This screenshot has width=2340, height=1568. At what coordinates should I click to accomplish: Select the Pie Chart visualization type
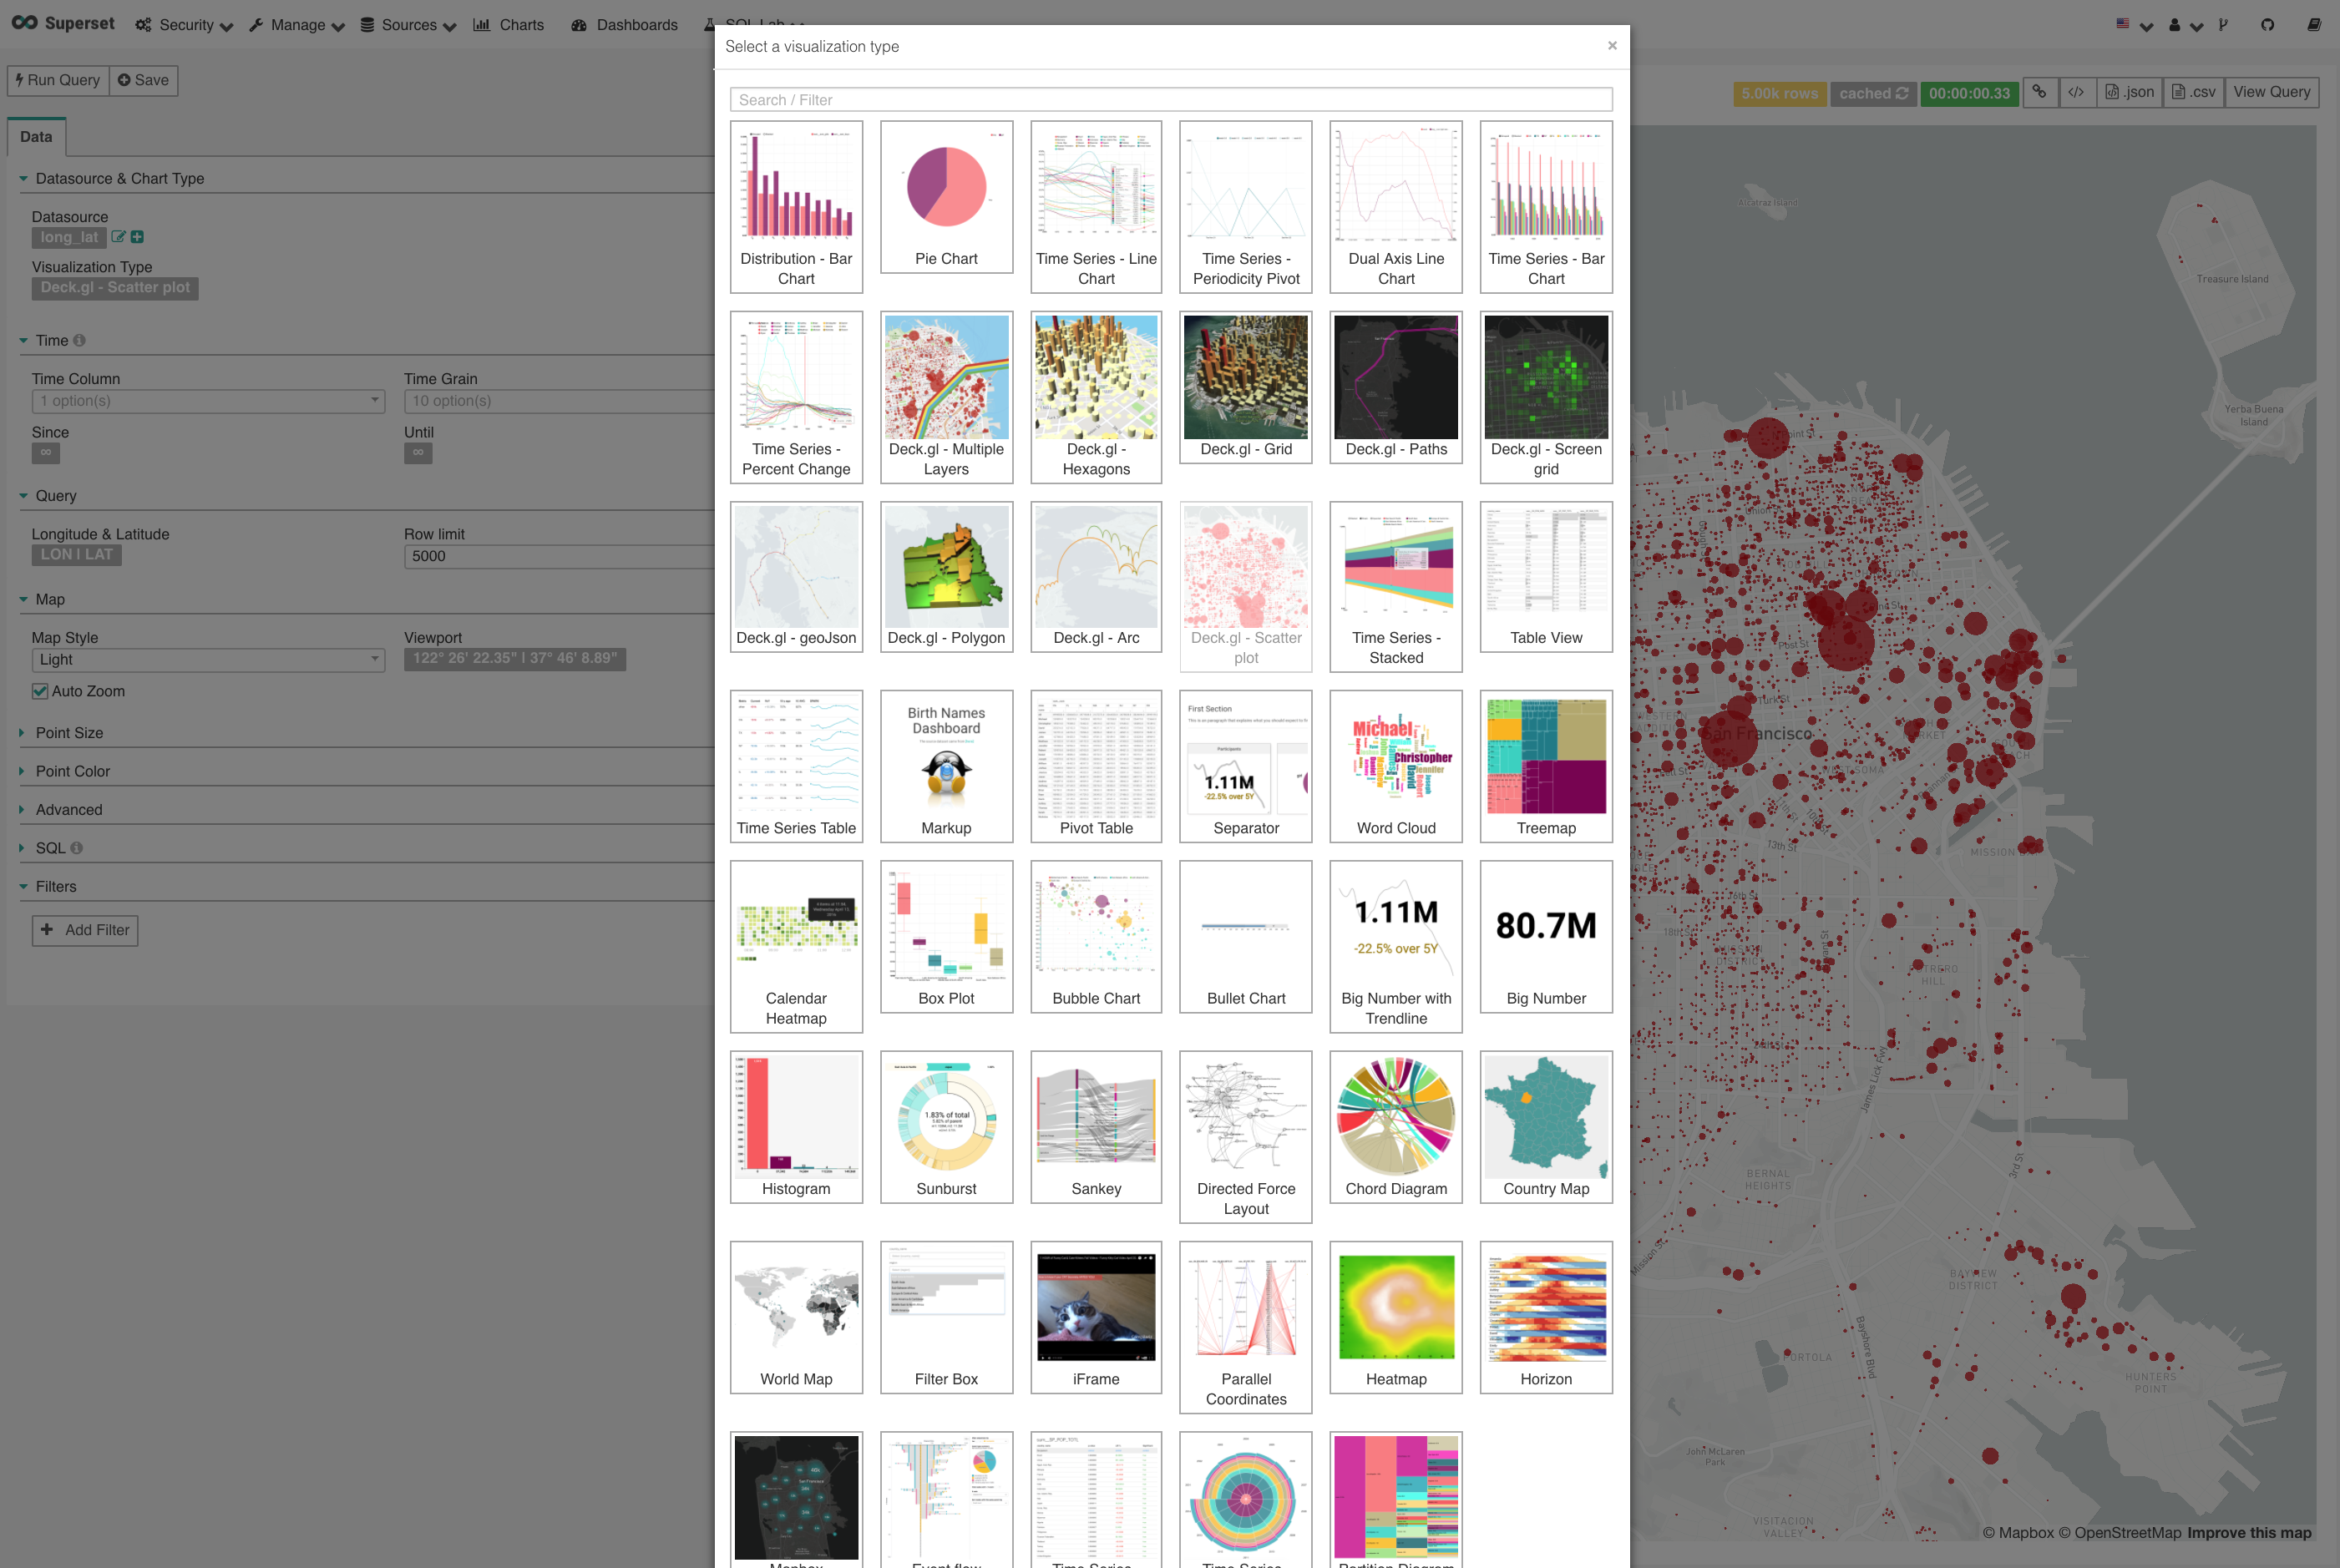click(x=946, y=197)
